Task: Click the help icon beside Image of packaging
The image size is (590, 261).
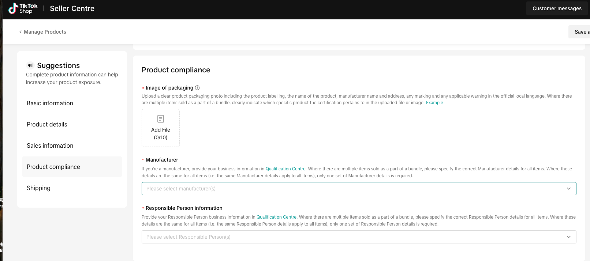Action: pos(197,88)
